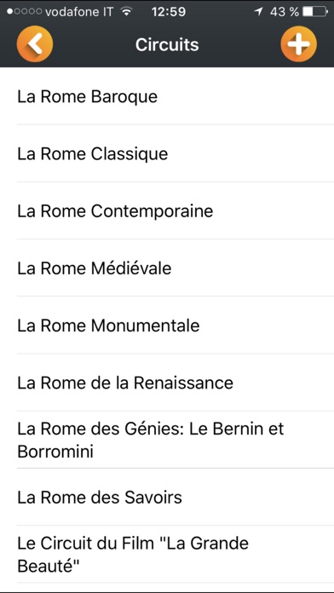
Task: Tap the location services arrow icon
Action: (x=259, y=12)
